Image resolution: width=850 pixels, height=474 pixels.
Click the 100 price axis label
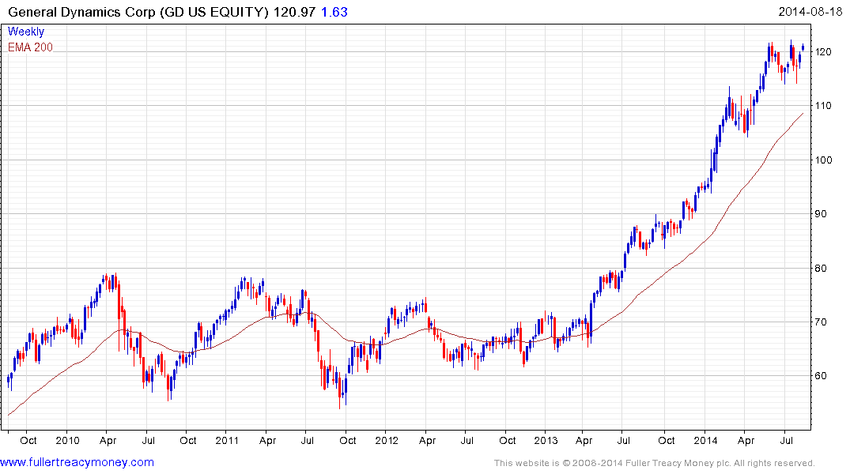click(826, 160)
